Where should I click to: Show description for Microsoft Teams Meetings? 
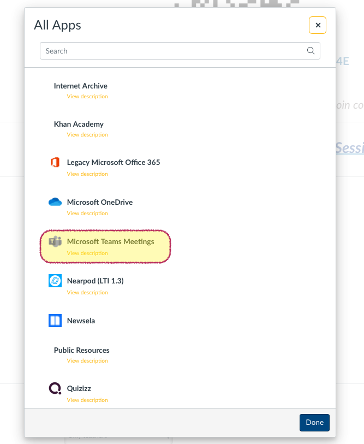pyautogui.click(x=87, y=253)
